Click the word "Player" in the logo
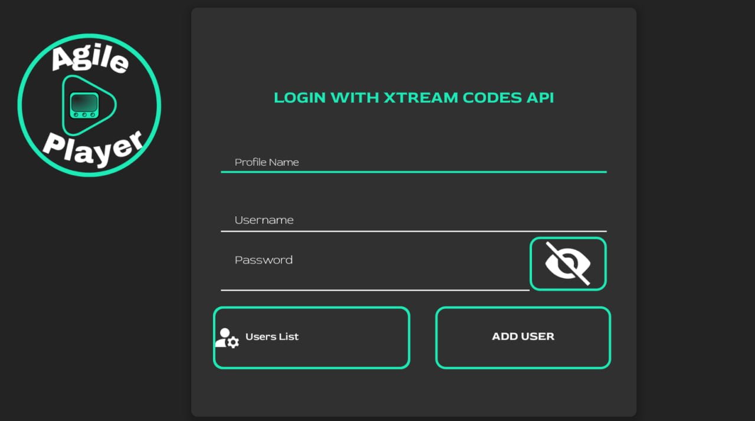This screenshot has width=755, height=421. (x=94, y=149)
